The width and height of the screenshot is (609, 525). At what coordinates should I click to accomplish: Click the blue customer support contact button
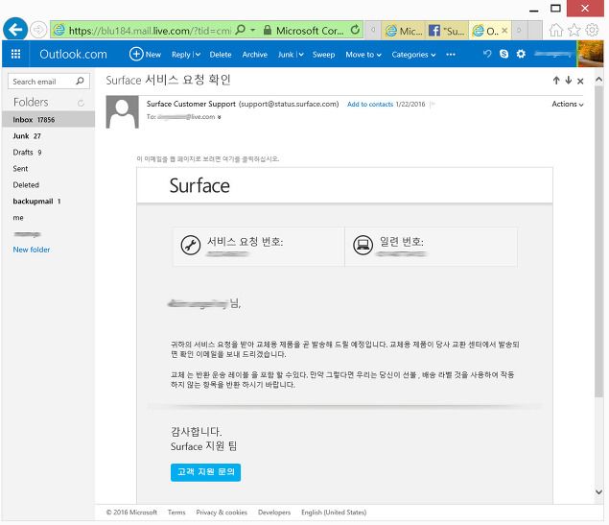point(205,472)
